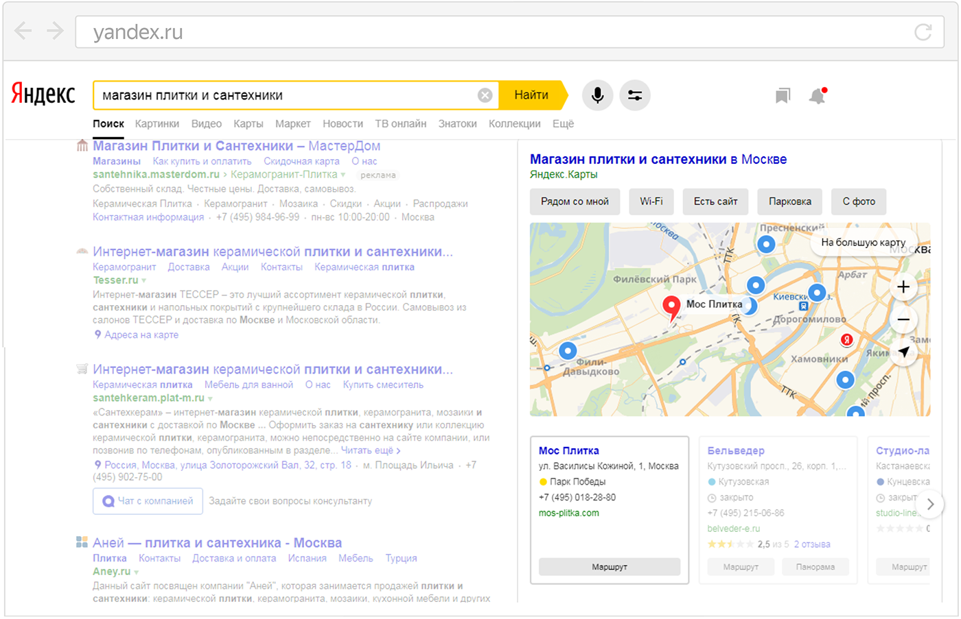Zoom in on the map

coord(903,287)
